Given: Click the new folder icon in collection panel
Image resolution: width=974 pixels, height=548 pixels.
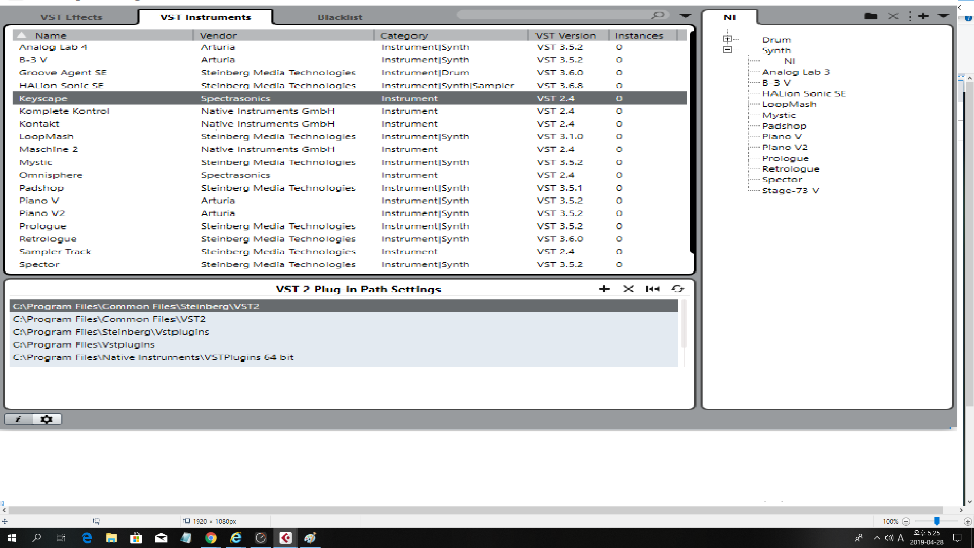Looking at the screenshot, I should click(871, 16).
